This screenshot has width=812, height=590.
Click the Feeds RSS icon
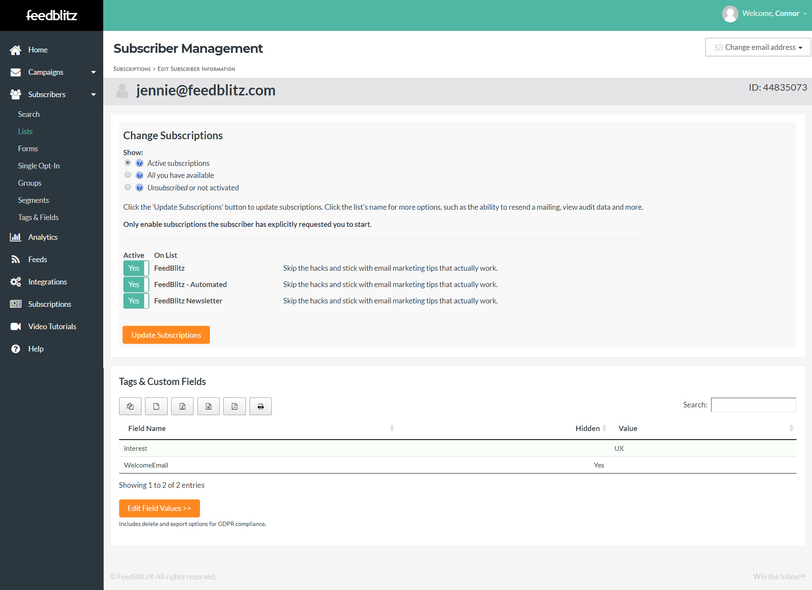(15, 260)
